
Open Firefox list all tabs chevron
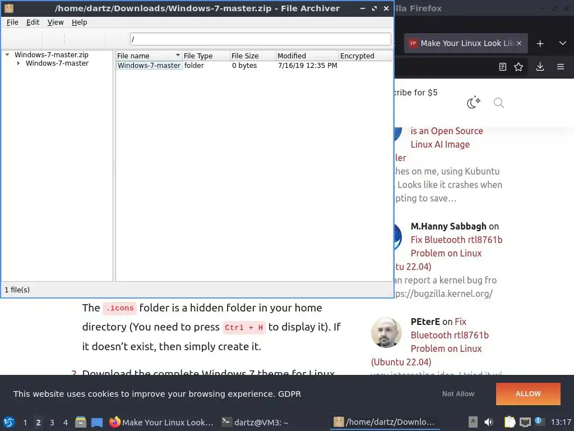click(x=563, y=43)
